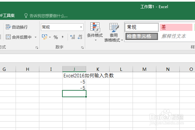This screenshot has height=130, width=195.
Task: Open the PDF工具集 ribbon tab
Action: [7, 15]
